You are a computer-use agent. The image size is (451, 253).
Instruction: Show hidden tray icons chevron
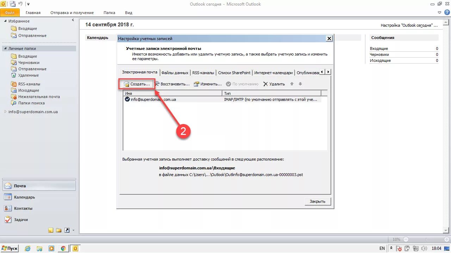(391, 248)
